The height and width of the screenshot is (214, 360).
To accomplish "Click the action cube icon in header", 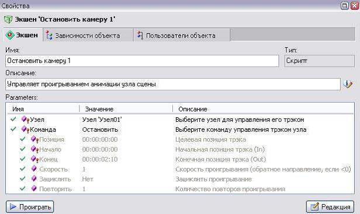I will coord(8,19).
